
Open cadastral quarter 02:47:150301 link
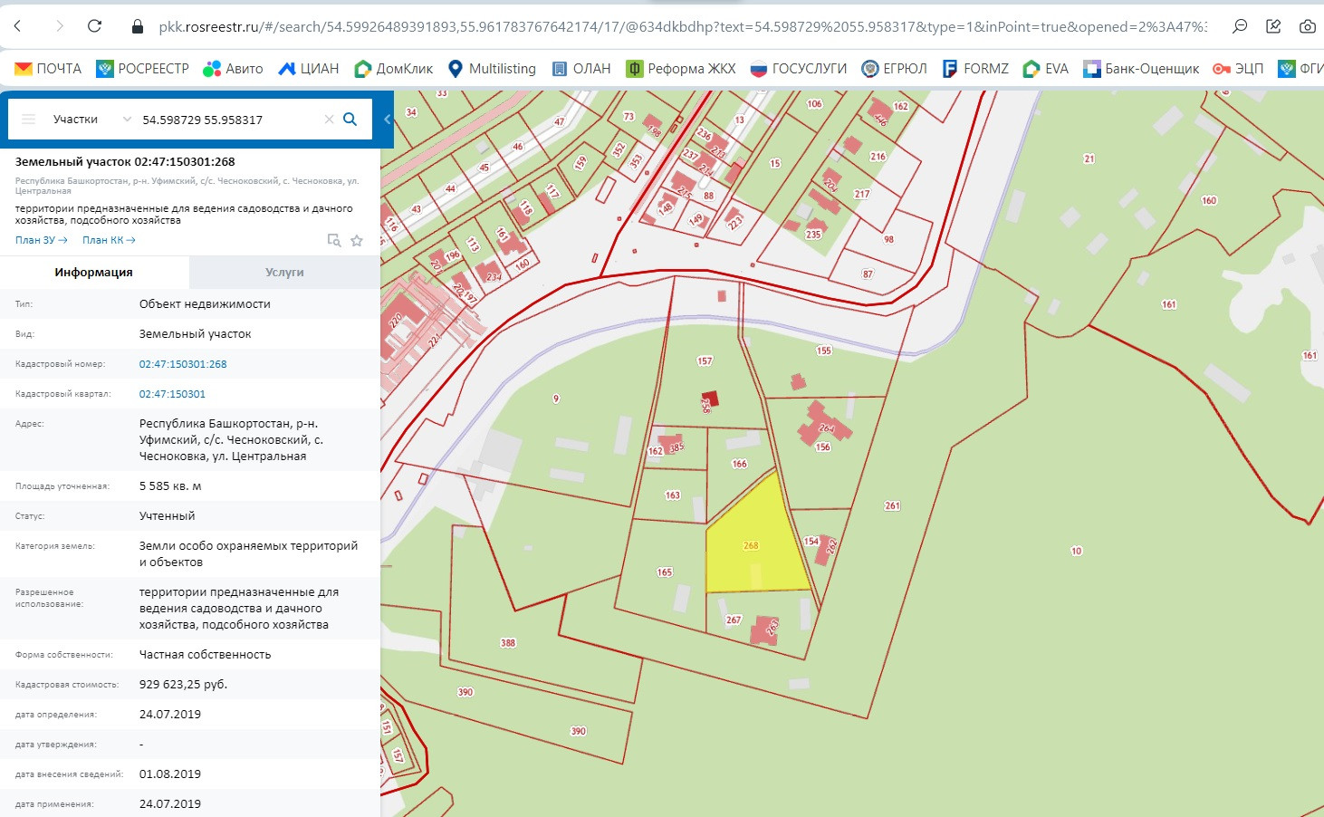pos(172,394)
